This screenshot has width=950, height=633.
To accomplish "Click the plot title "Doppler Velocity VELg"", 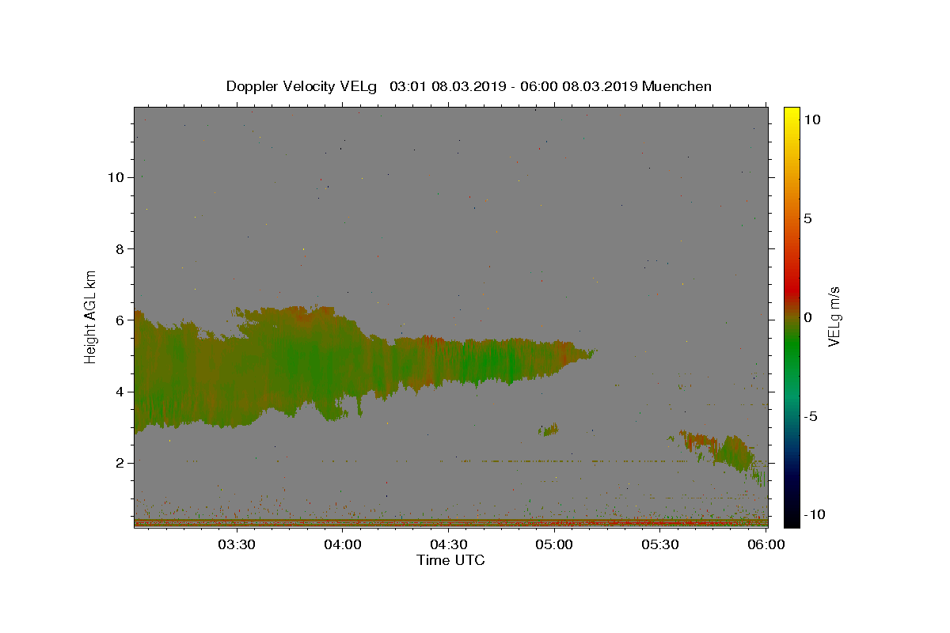I will tap(302, 86).
